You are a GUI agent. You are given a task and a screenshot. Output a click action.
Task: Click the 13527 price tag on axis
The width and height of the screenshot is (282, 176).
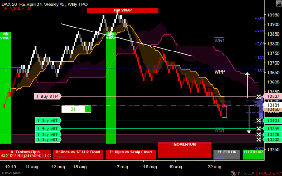(273, 97)
